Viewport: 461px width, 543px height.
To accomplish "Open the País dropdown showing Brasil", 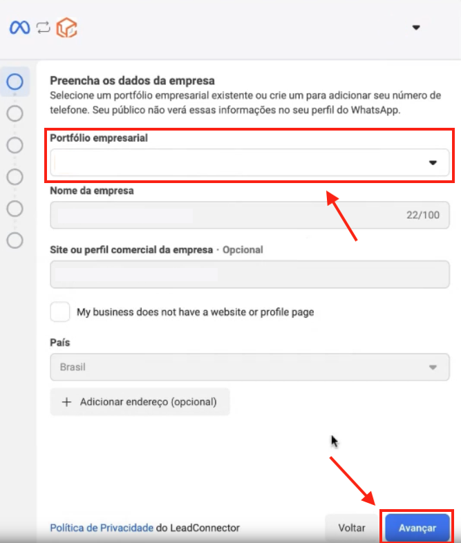I will 250,367.
